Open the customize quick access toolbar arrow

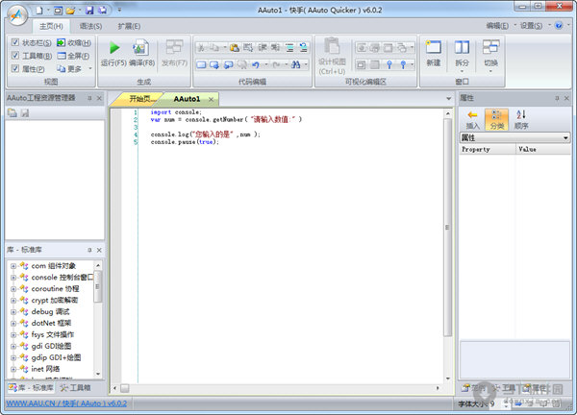[x=119, y=10]
